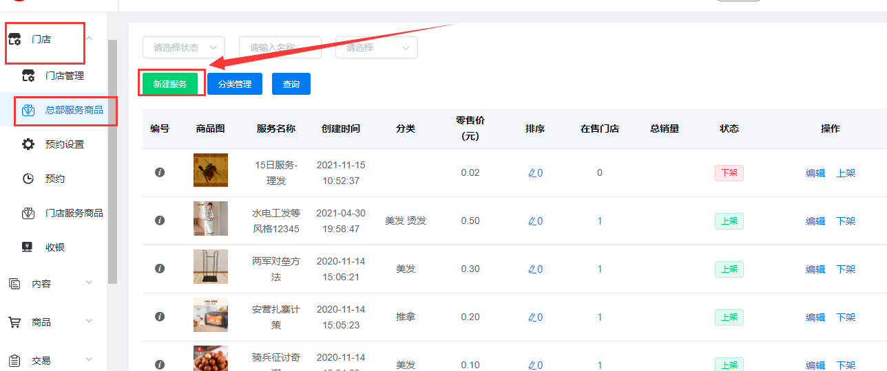Click clock icon beside 预约
The width and height of the screenshot is (887, 371).
(x=28, y=179)
